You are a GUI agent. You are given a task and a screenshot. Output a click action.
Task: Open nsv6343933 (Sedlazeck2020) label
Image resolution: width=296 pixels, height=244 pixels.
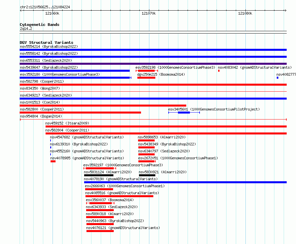click(x=112, y=207)
